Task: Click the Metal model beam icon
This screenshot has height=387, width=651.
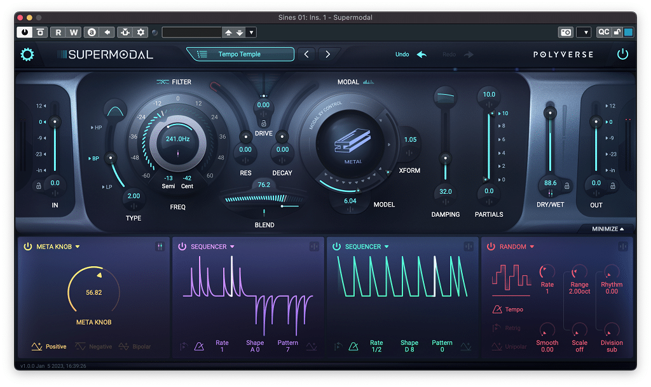Action: click(352, 141)
